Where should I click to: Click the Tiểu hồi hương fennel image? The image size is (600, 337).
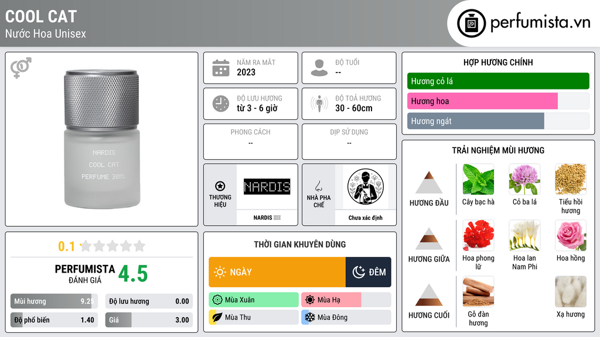coord(571,180)
